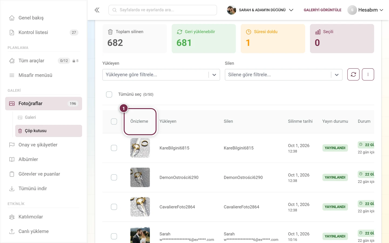Viewport: 389px width, 243px height.
Task: Click the hamburger icon for Misafir menüsü
Action: (x=12, y=75)
